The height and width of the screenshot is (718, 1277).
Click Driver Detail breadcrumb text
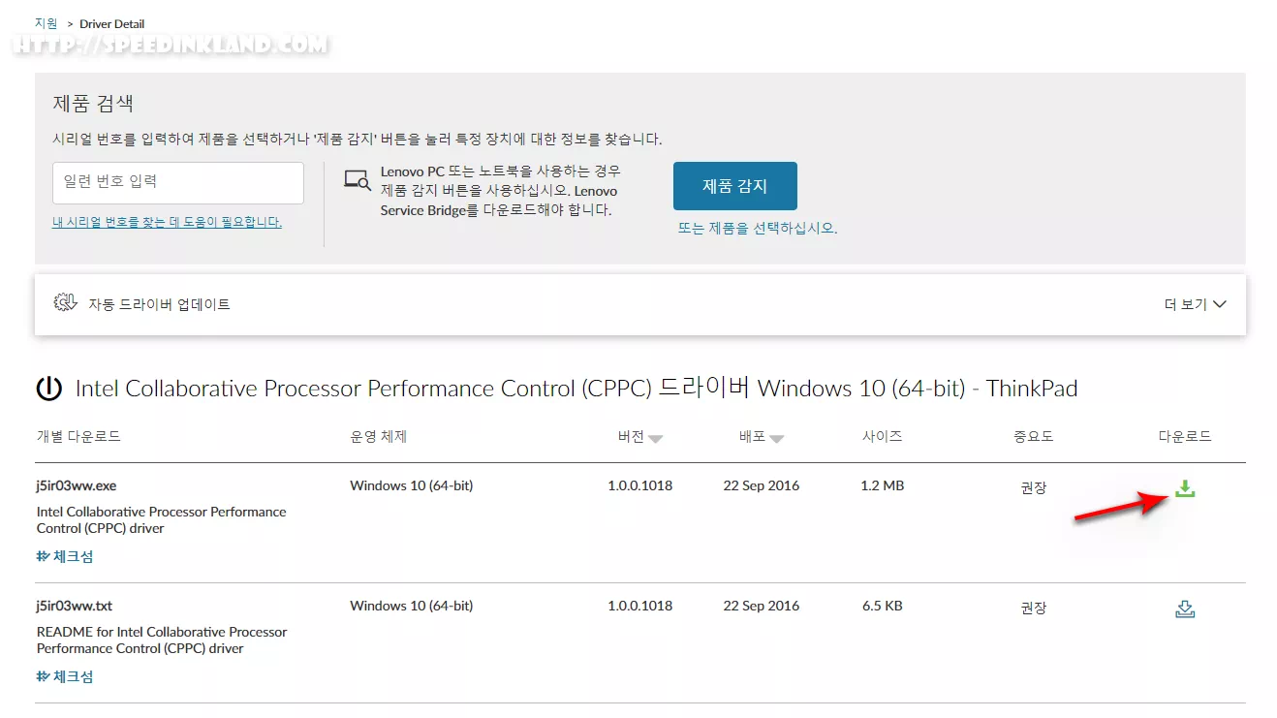coord(112,23)
